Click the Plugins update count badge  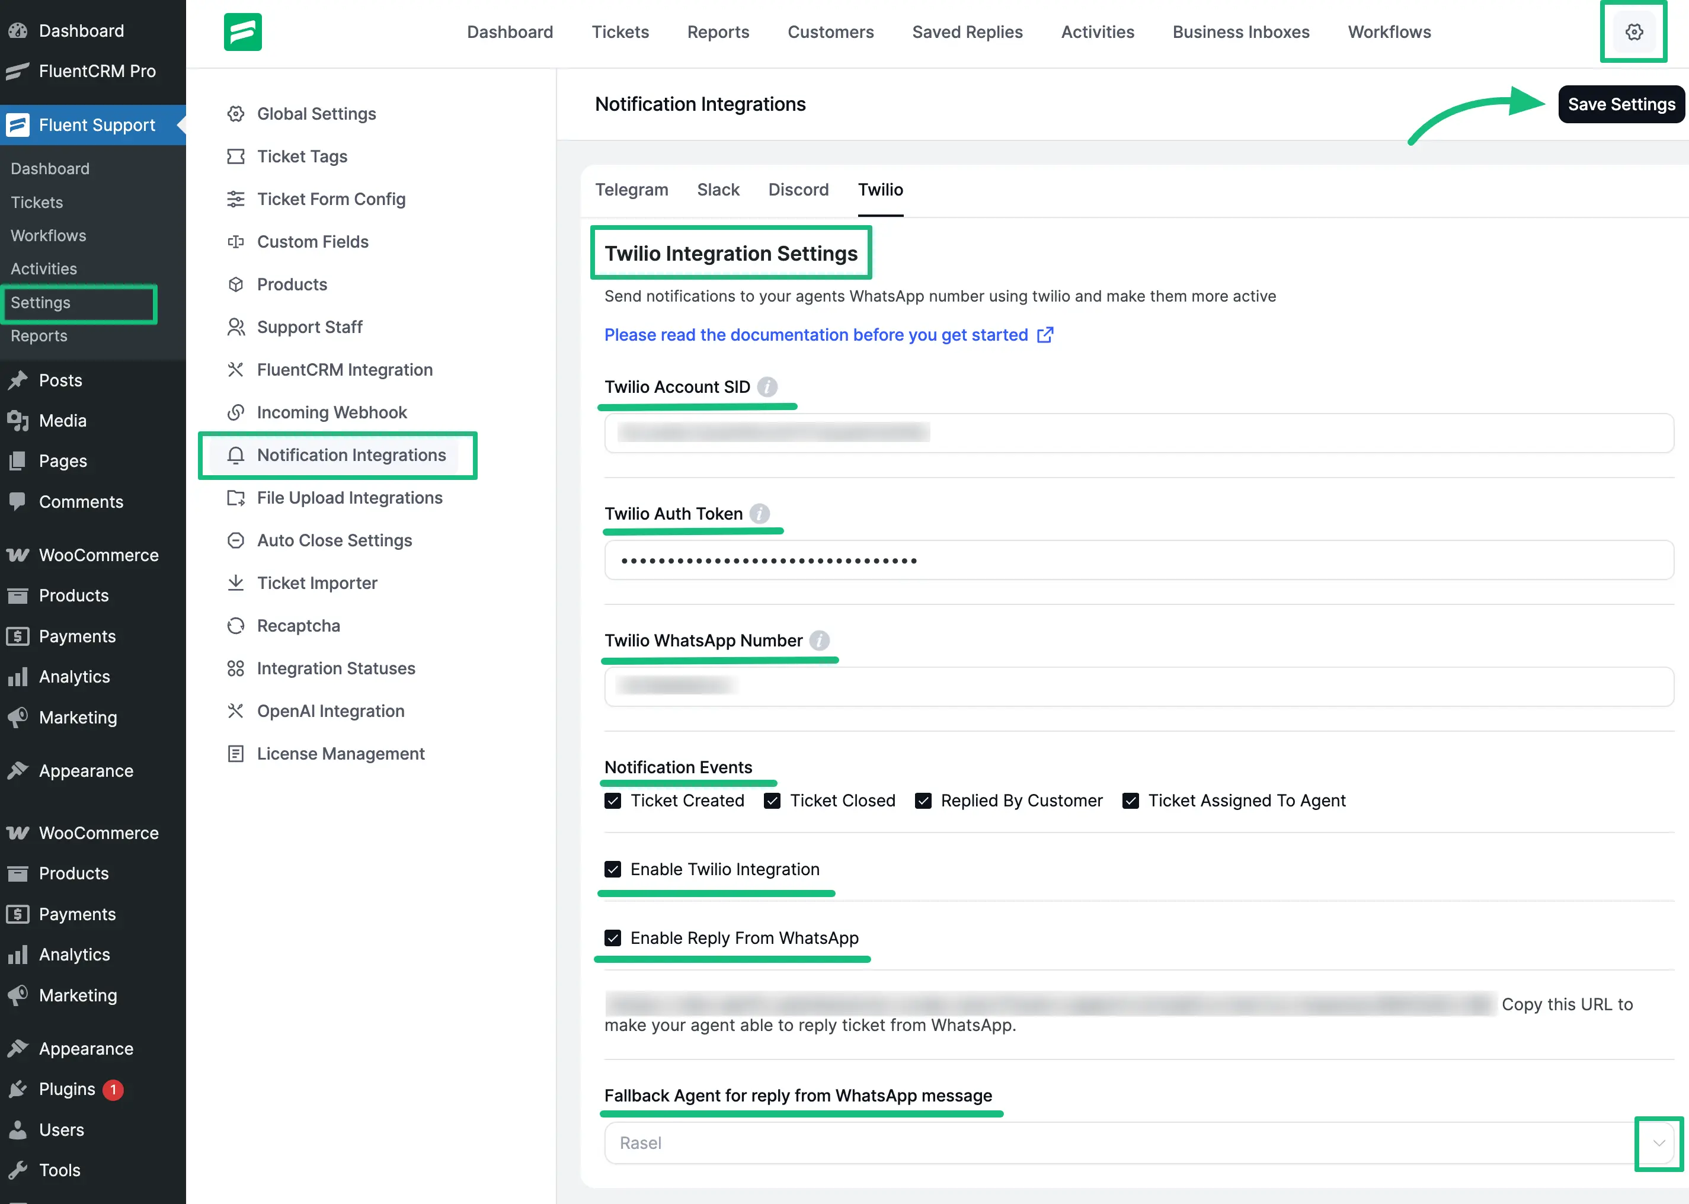pyautogui.click(x=113, y=1089)
